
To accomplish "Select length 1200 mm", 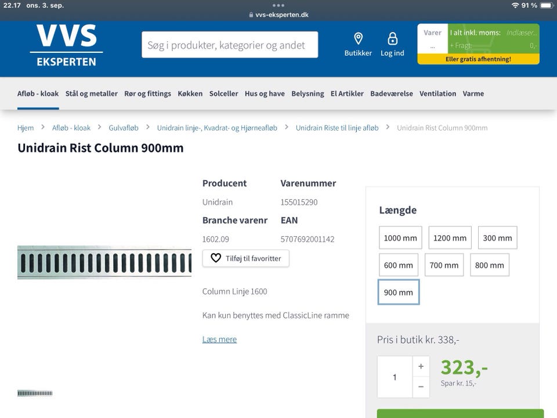I will 450,238.
